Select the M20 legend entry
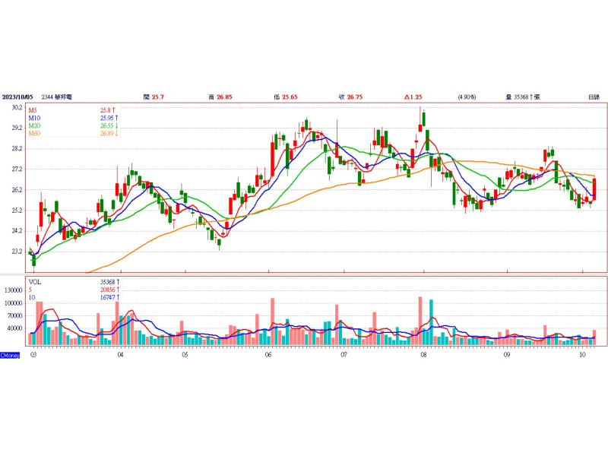608x456 pixels. click(x=34, y=126)
